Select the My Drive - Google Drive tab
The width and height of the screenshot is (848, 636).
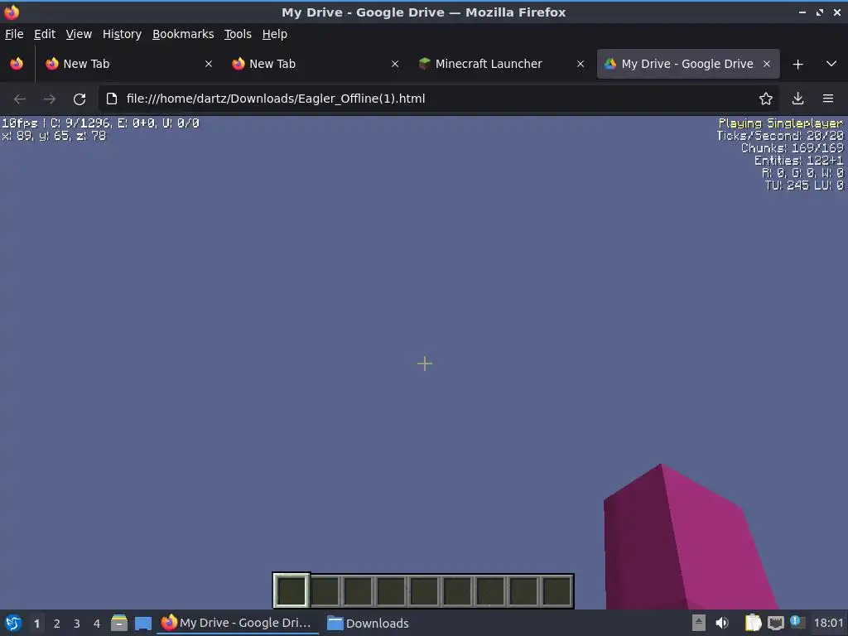[x=688, y=64]
